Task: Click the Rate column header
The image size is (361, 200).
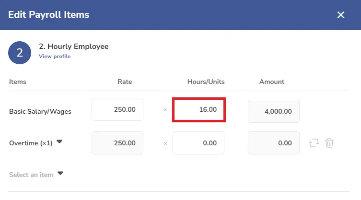Action: coord(125,82)
